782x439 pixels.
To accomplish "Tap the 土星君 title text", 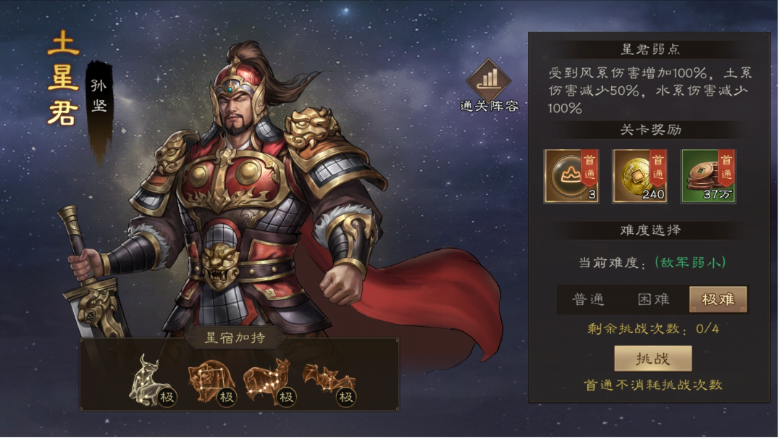I will coord(63,78).
